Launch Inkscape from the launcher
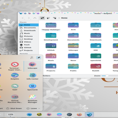This screenshot has width=118, height=118. (32, 66)
